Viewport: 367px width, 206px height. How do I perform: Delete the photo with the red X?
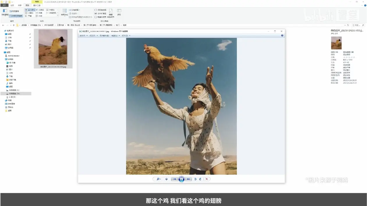(207, 179)
